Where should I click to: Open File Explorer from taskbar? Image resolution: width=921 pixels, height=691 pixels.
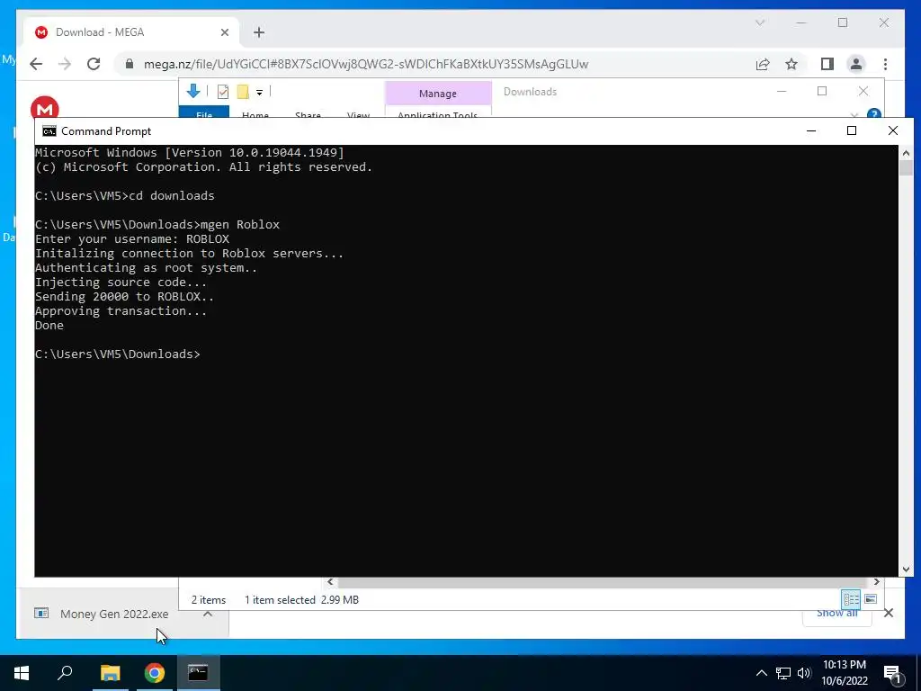click(110, 673)
